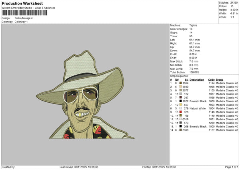Screen dimensions: 240x170
Task: Click the Max Stitch value 7.0 mm
Action: [194, 61]
